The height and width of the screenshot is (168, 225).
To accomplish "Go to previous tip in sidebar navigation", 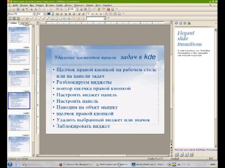I will 181,154.
